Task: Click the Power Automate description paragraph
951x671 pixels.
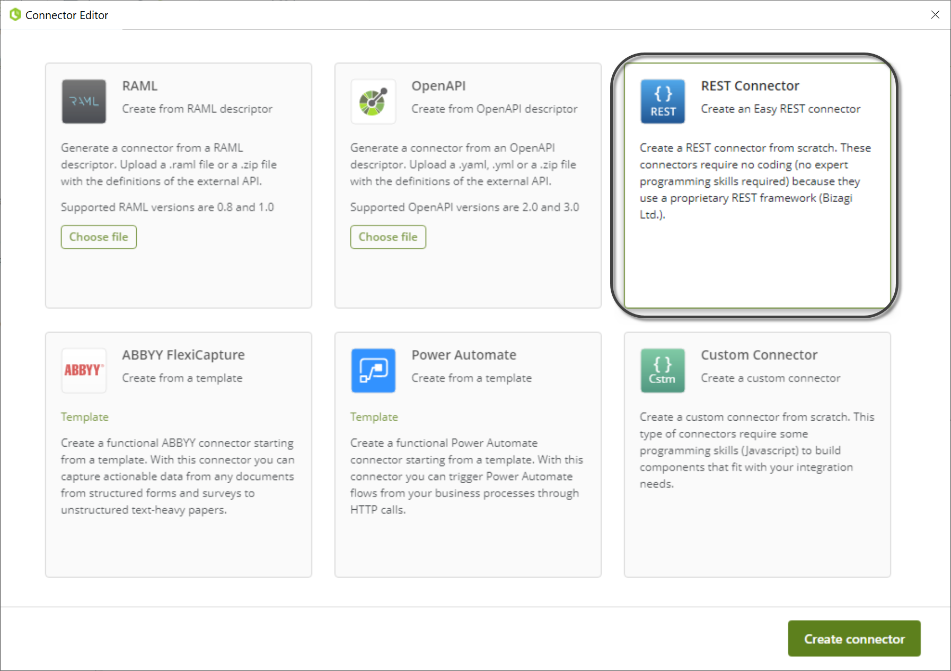Action: 466,476
